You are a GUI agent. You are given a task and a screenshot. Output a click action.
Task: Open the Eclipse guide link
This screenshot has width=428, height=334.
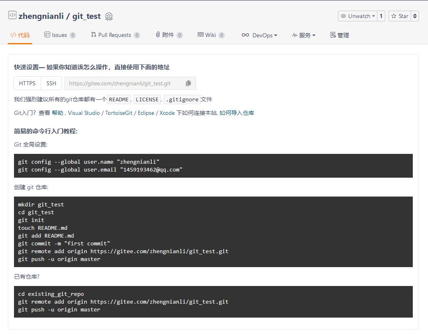(x=146, y=113)
